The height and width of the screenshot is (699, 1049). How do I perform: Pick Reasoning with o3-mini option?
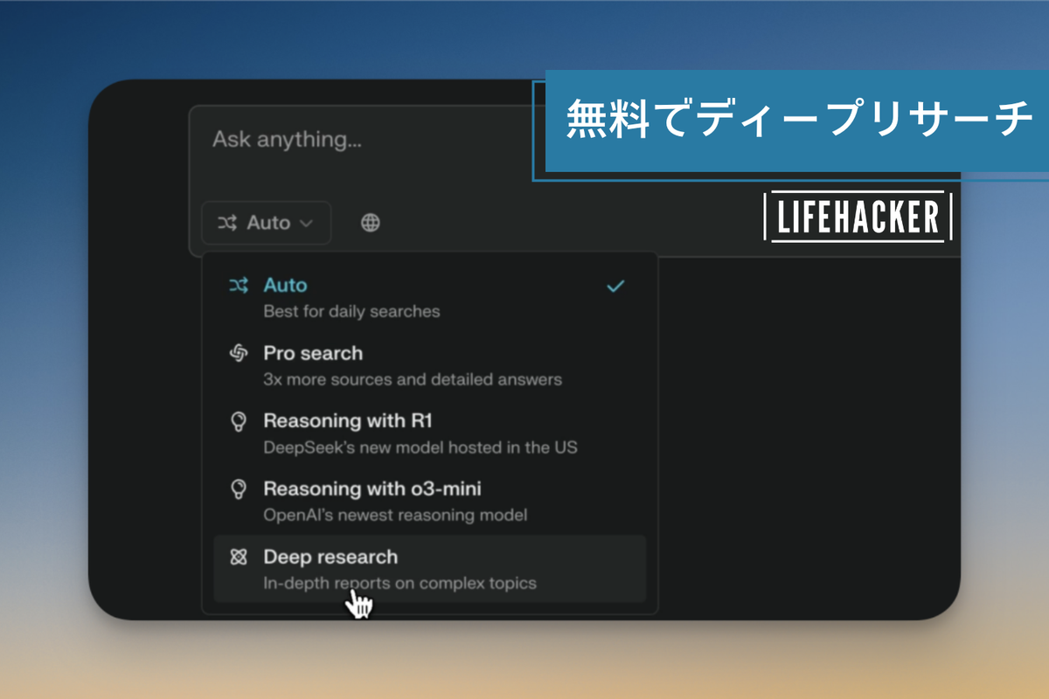point(372,489)
